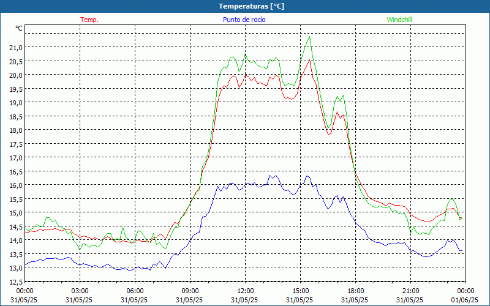
Task: Click the 14,5 value on the temperature axis
Action: 17,226
